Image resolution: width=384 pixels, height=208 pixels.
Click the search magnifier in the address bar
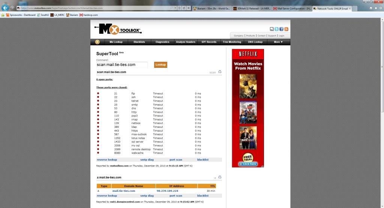pyautogui.click(x=171, y=8)
